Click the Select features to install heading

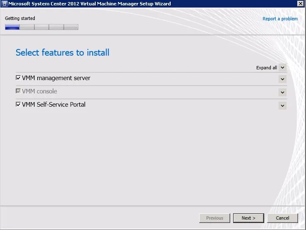pyautogui.click(x=63, y=52)
